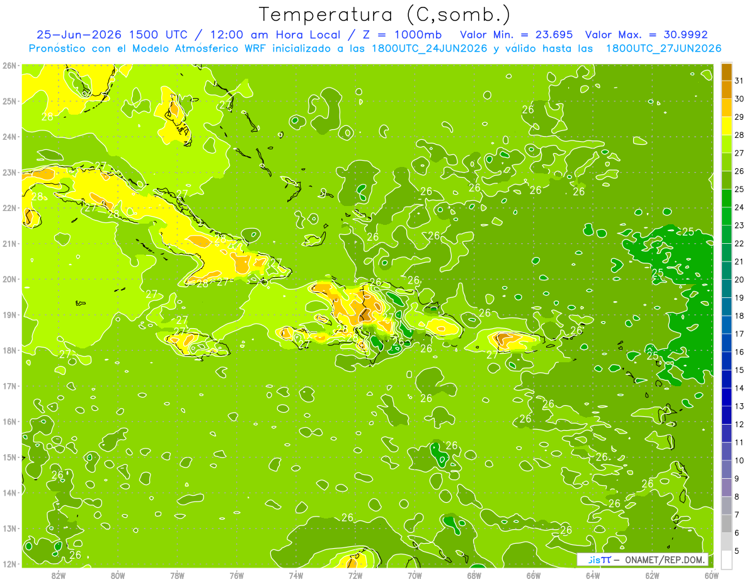Click the "26N" latitude axis label
This screenshot has height=584, width=756.
click(9, 66)
